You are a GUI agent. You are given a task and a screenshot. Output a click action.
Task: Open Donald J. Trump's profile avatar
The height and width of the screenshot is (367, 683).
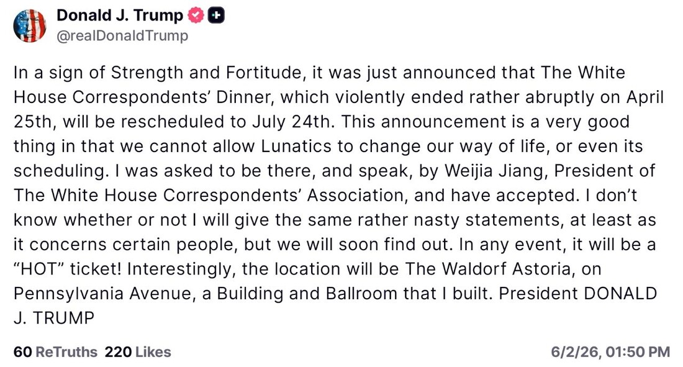point(30,25)
